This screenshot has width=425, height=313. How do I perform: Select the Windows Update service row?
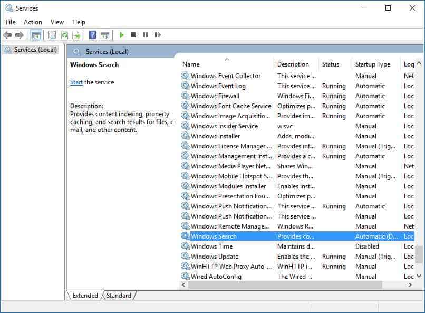(x=214, y=257)
